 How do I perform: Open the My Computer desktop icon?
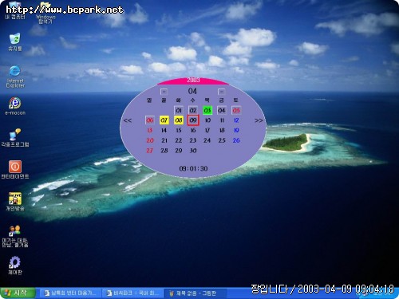click(15, 10)
